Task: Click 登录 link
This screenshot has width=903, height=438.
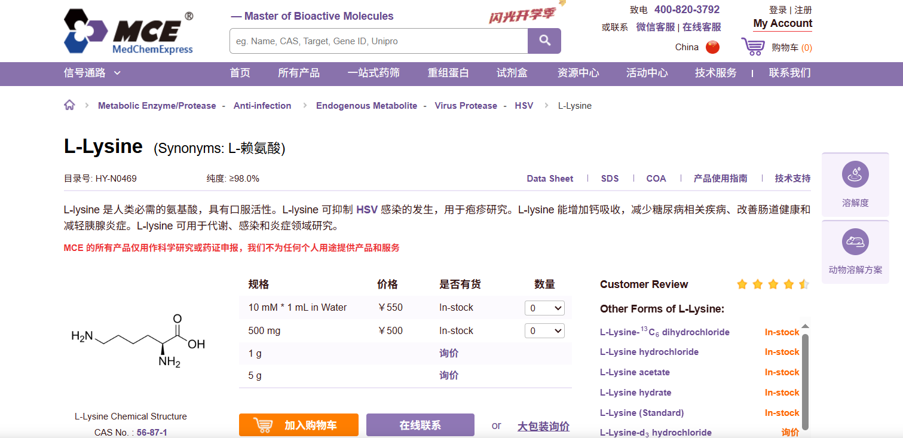Action: click(778, 10)
